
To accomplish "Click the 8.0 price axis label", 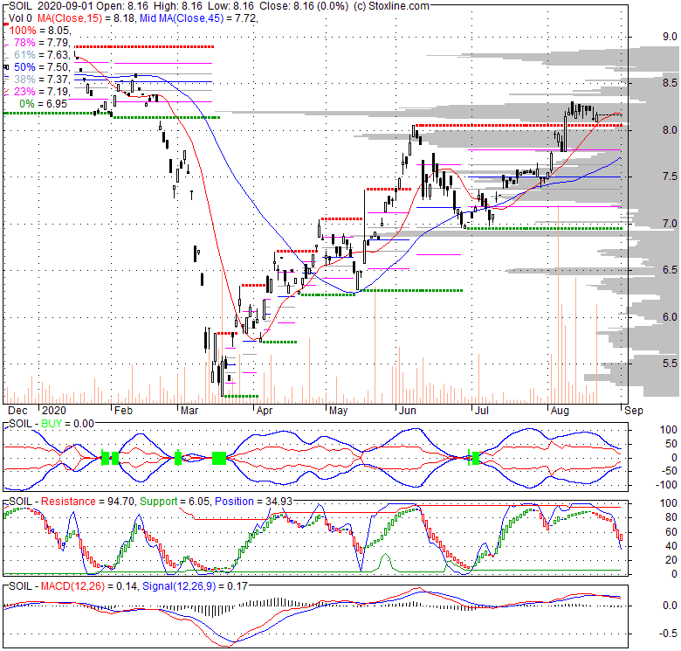I will (670, 130).
